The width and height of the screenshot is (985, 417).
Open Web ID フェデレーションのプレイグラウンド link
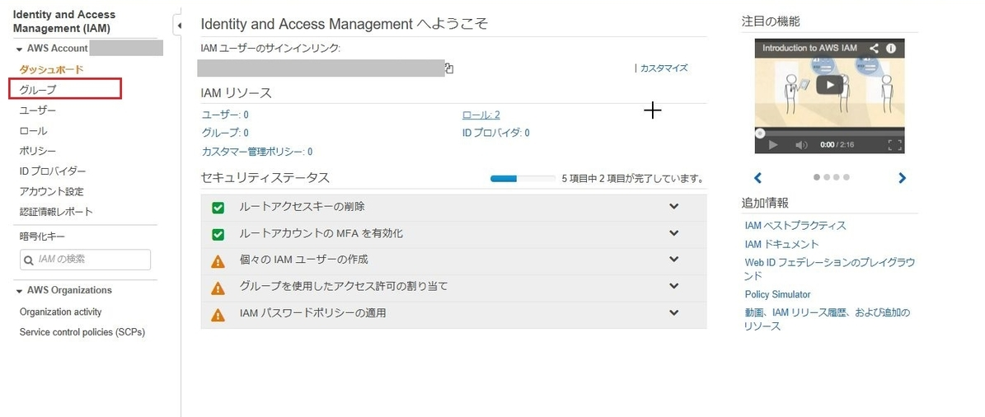point(829,269)
